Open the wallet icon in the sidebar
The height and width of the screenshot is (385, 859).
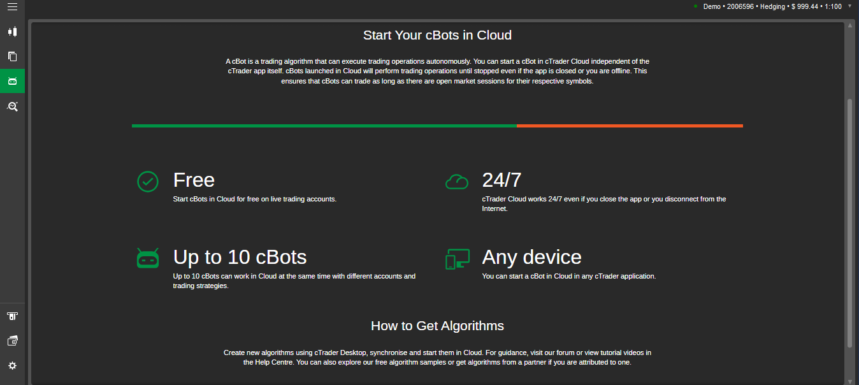pyautogui.click(x=12, y=341)
